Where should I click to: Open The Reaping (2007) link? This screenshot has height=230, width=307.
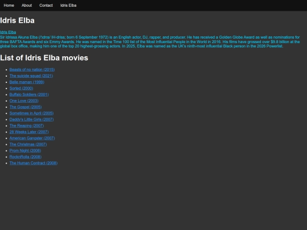[27, 126]
